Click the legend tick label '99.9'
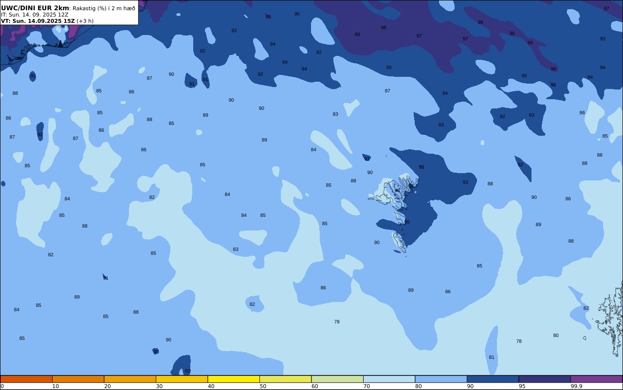 click(x=576, y=386)
